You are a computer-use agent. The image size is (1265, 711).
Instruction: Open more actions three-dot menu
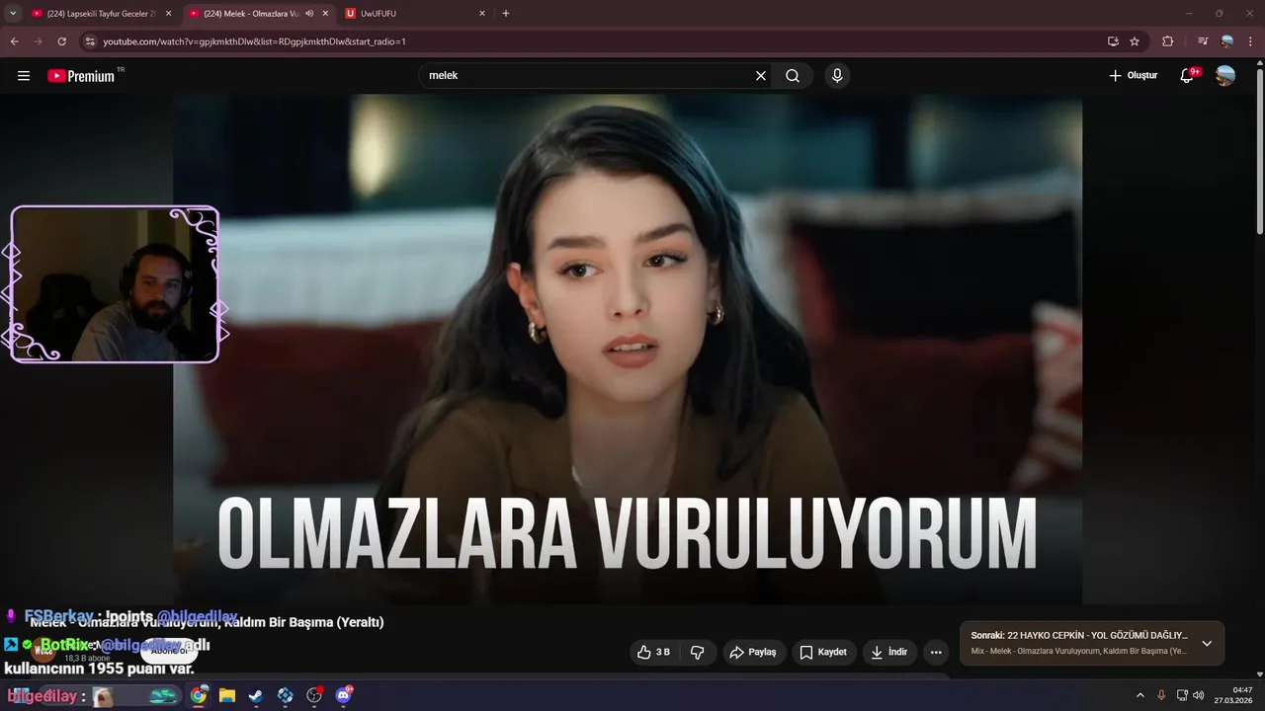click(936, 652)
